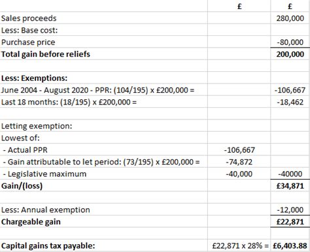Select the let period gain -74,872 cell

click(x=239, y=162)
